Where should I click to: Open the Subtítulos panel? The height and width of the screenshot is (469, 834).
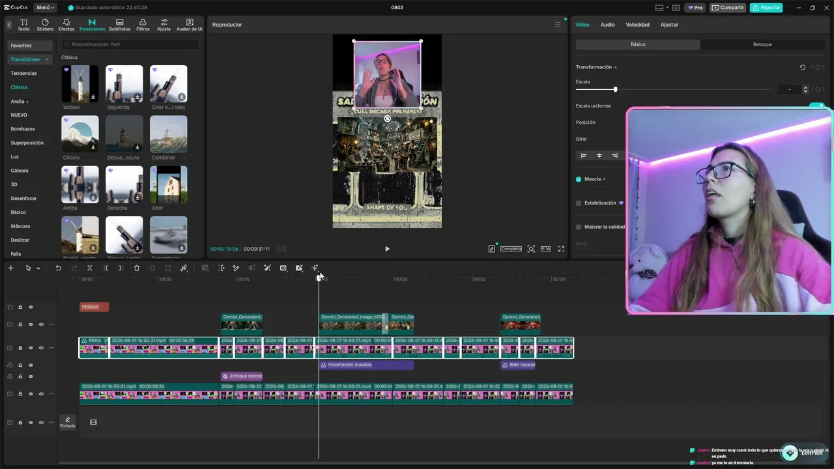[x=119, y=25]
